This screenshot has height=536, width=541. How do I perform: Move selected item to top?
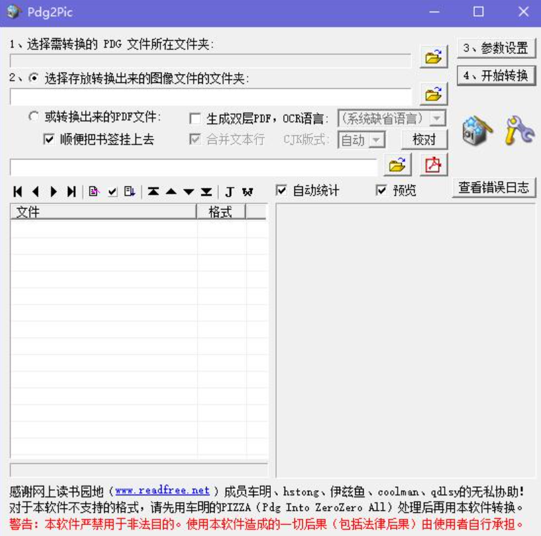(153, 192)
